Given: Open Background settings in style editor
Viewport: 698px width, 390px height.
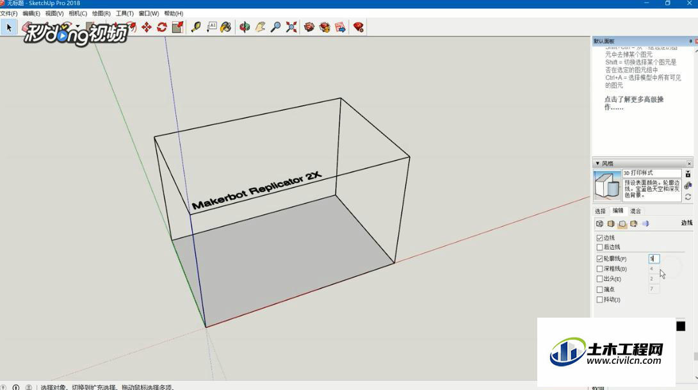Looking at the screenshot, I should click(x=622, y=223).
